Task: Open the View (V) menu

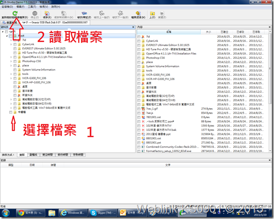Action: 44,7
